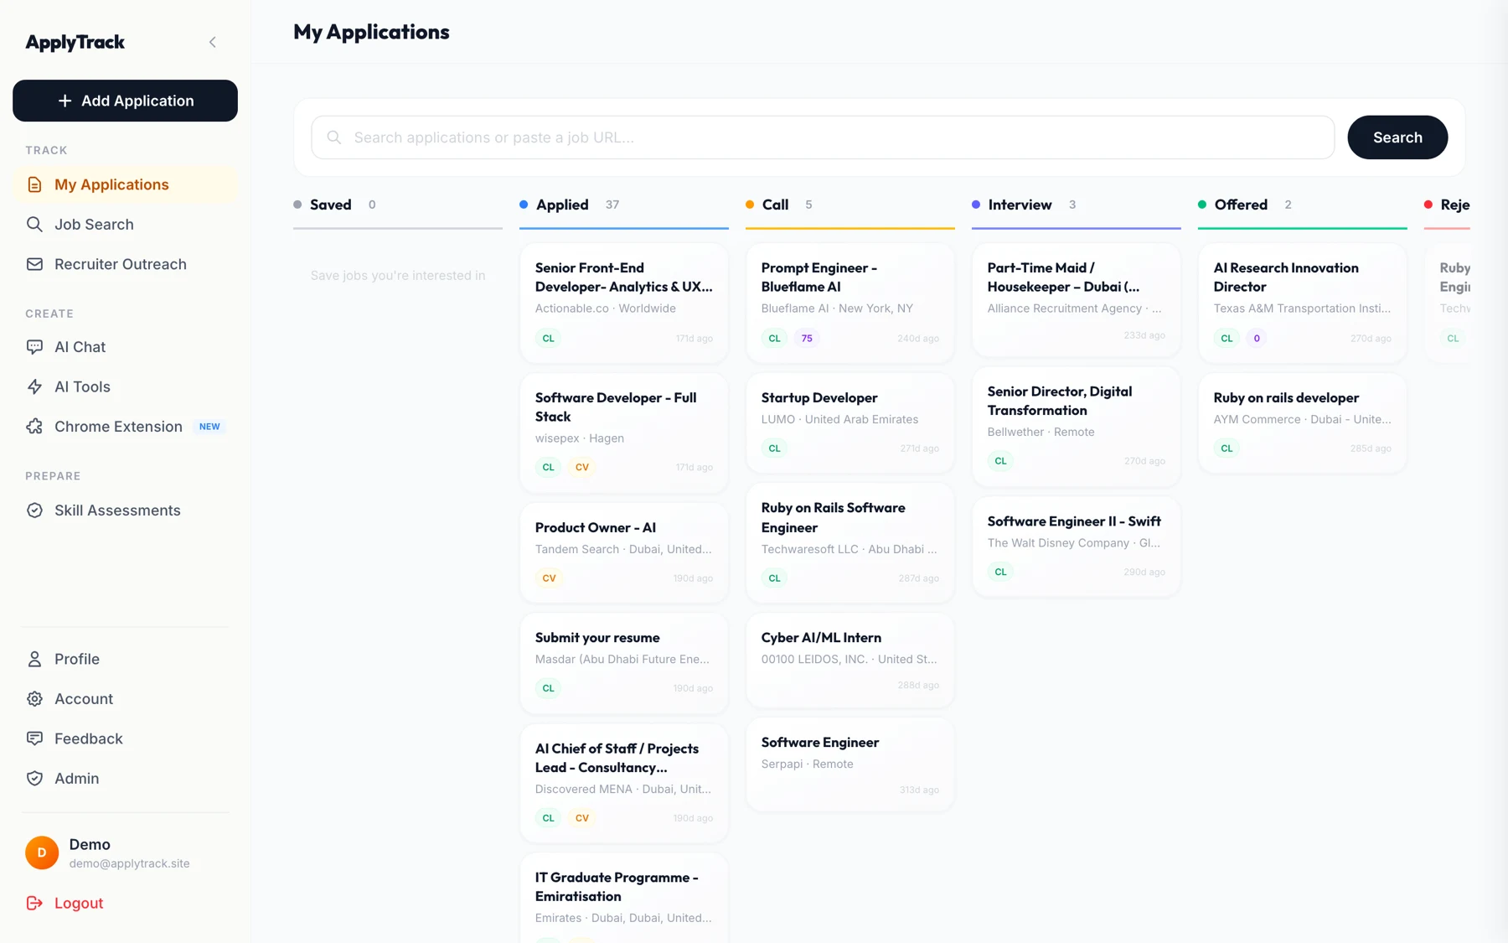Go to Recruiter Outreach

tap(125, 264)
